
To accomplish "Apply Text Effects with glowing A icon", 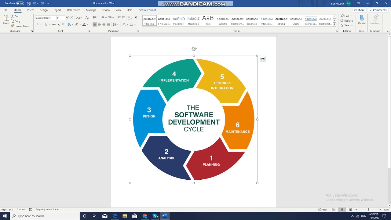I will coord(69,24).
